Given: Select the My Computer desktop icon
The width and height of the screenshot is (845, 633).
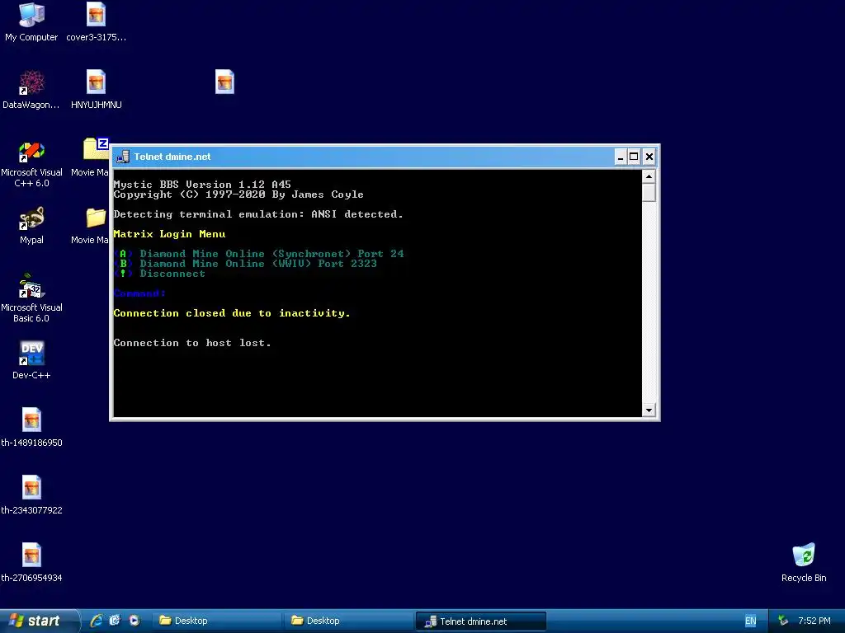Looking at the screenshot, I should 32,22.
